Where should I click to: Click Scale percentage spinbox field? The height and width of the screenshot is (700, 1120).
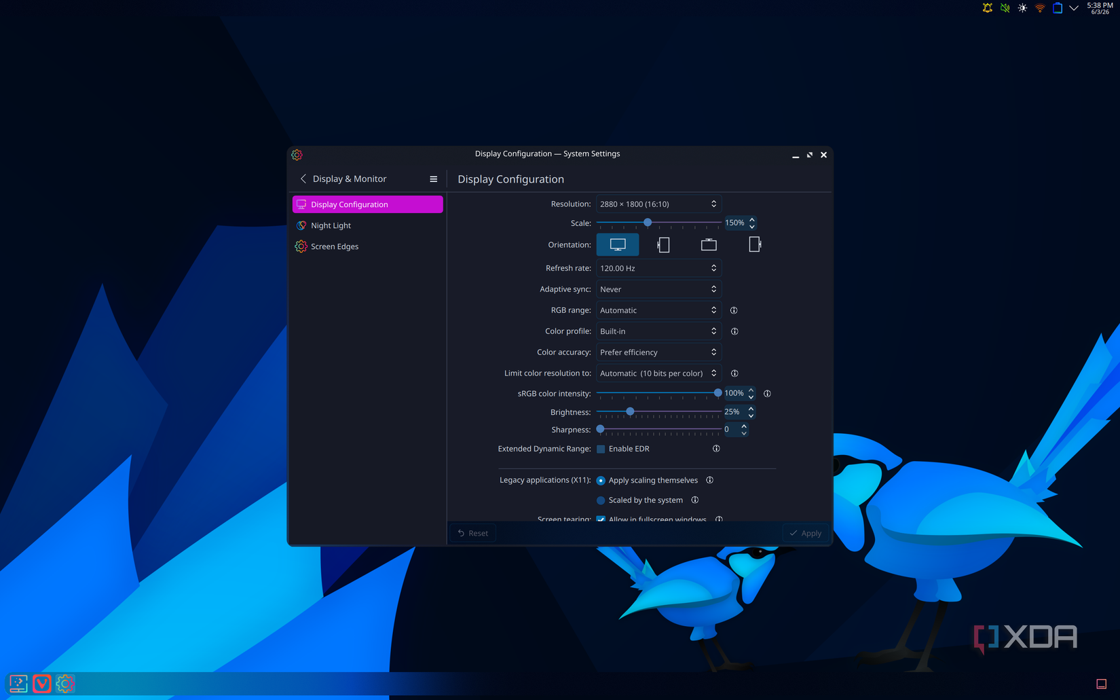tap(735, 223)
